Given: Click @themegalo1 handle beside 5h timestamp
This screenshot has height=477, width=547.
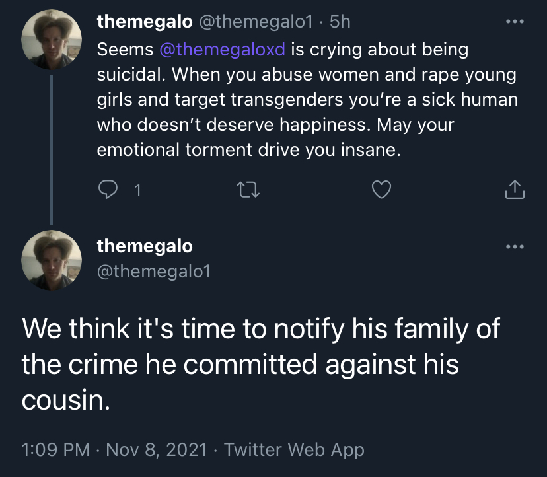Looking at the screenshot, I should point(256,22).
